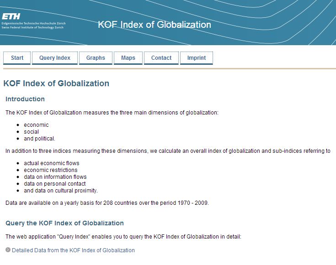Open the Start tab
336x265 pixels.
coord(17,58)
